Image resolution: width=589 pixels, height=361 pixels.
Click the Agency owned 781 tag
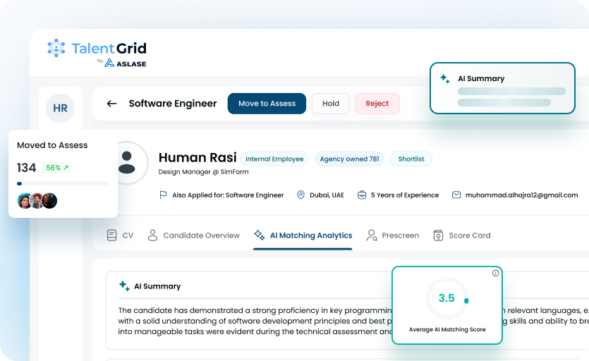tap(349, 159)
